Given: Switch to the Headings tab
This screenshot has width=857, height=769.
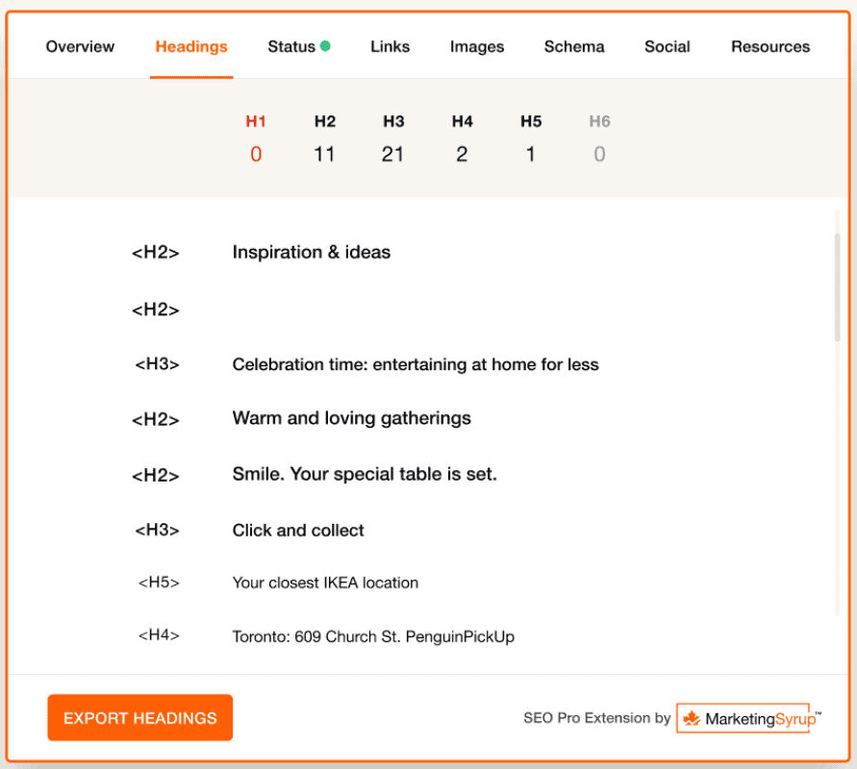Looking at the screenshot, I should [190, 45].
